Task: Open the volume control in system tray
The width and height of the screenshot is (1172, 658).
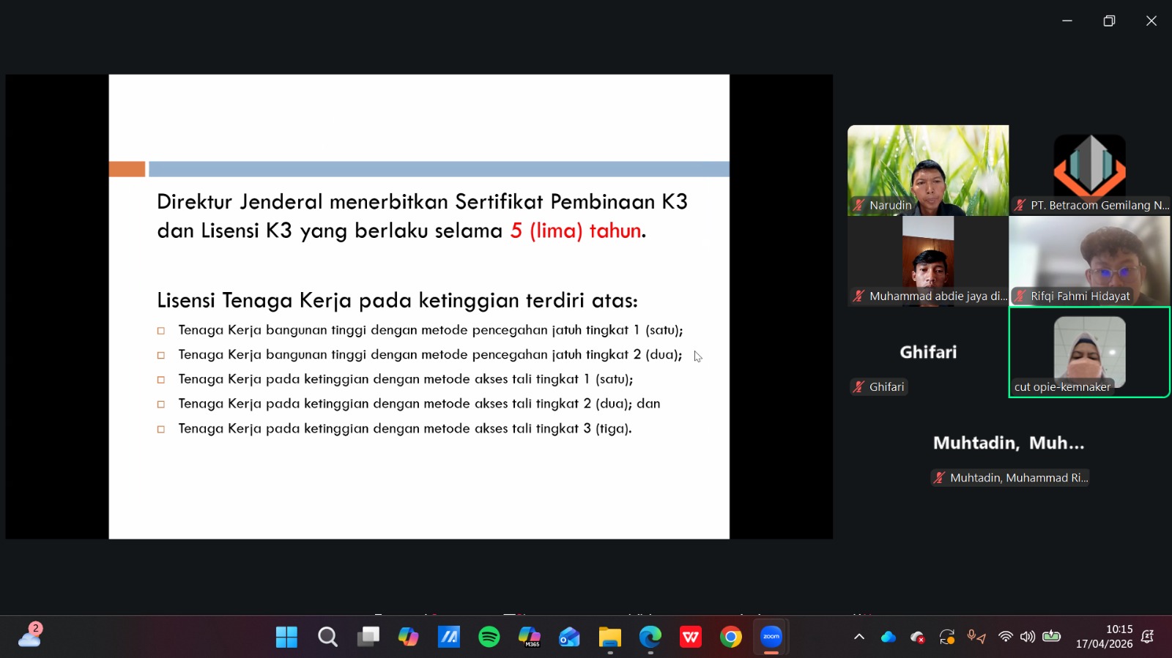Action: point(1028,637)
